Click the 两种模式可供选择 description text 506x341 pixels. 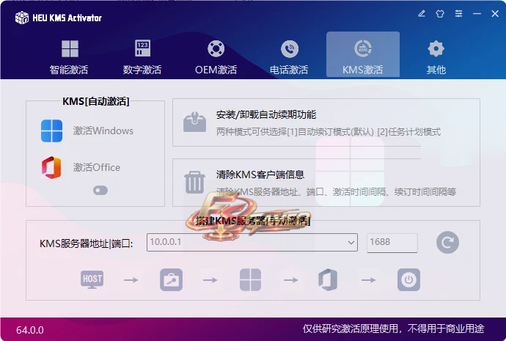point(329,131)
